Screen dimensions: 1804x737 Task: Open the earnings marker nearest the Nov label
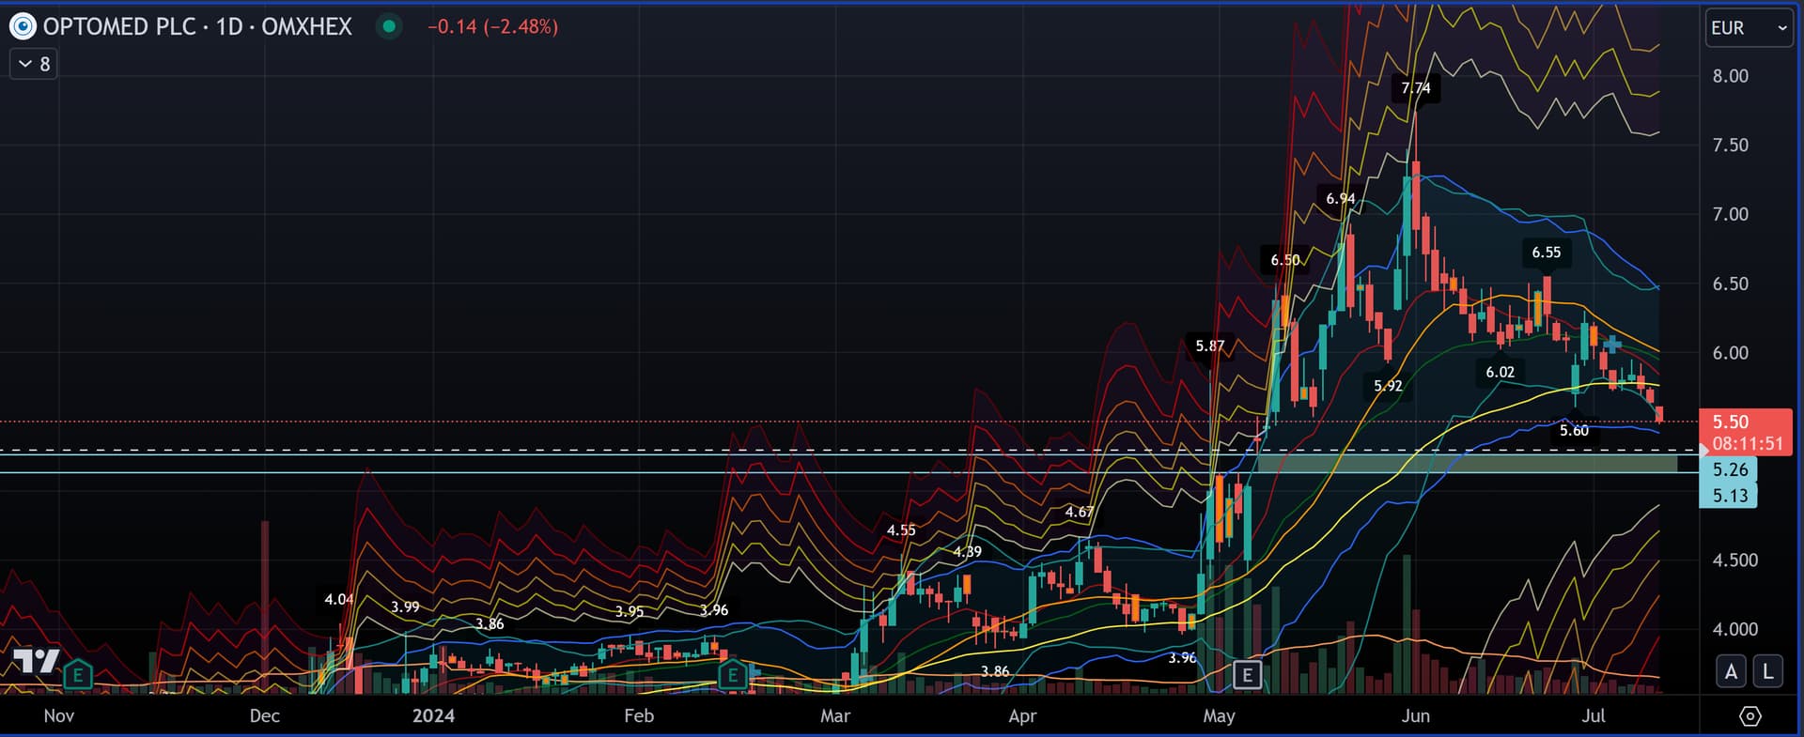pyautogui.click(x=78, y=673)
